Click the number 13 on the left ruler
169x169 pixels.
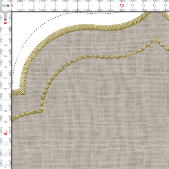pos(5,166)
